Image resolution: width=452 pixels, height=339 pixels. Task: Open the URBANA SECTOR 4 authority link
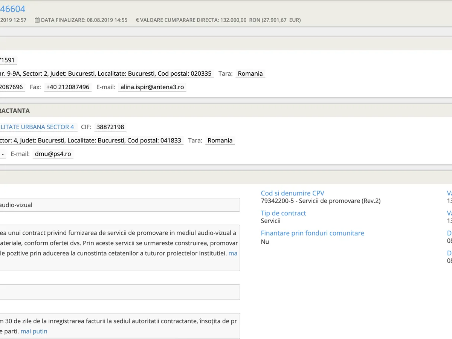37,127
